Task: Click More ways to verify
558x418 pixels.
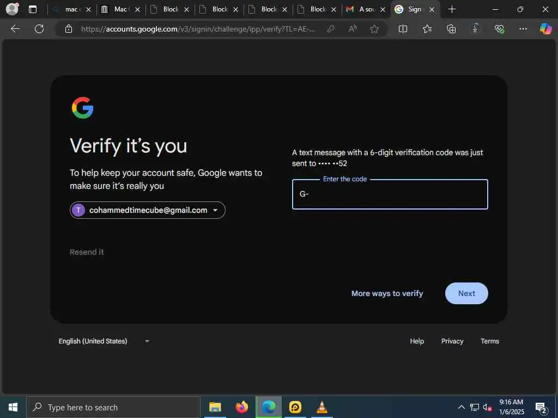Action: [x=387, y=293]
